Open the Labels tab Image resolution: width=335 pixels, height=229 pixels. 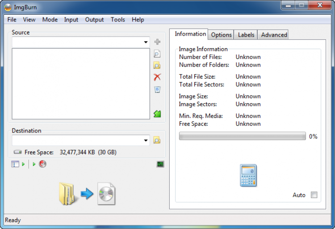tap(246, 35)
